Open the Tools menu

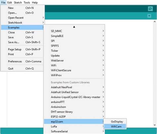tap(27, 3)
